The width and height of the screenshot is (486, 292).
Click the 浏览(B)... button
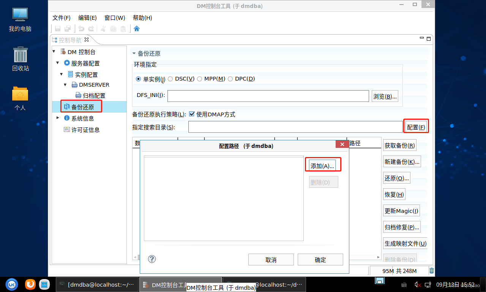[385, 97]
